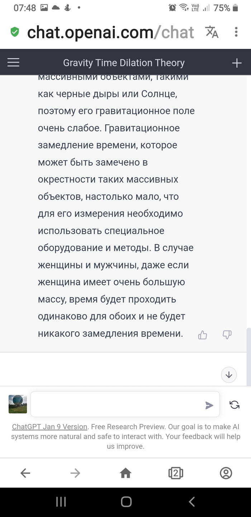Tap the user avatar thumbnail
Image resolution: width=251 pixels, height=517 pixels.
(18, 404)
